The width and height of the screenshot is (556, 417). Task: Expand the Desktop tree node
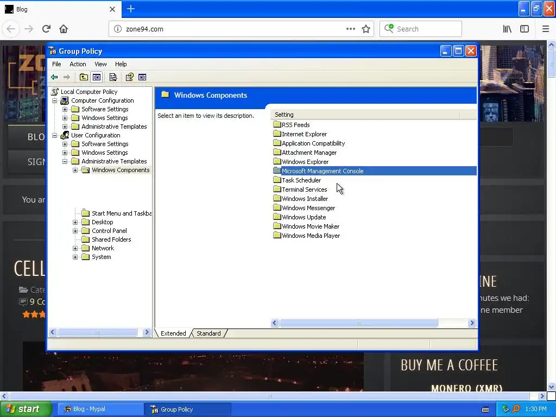pyautogui.click(x=75, y=222)
